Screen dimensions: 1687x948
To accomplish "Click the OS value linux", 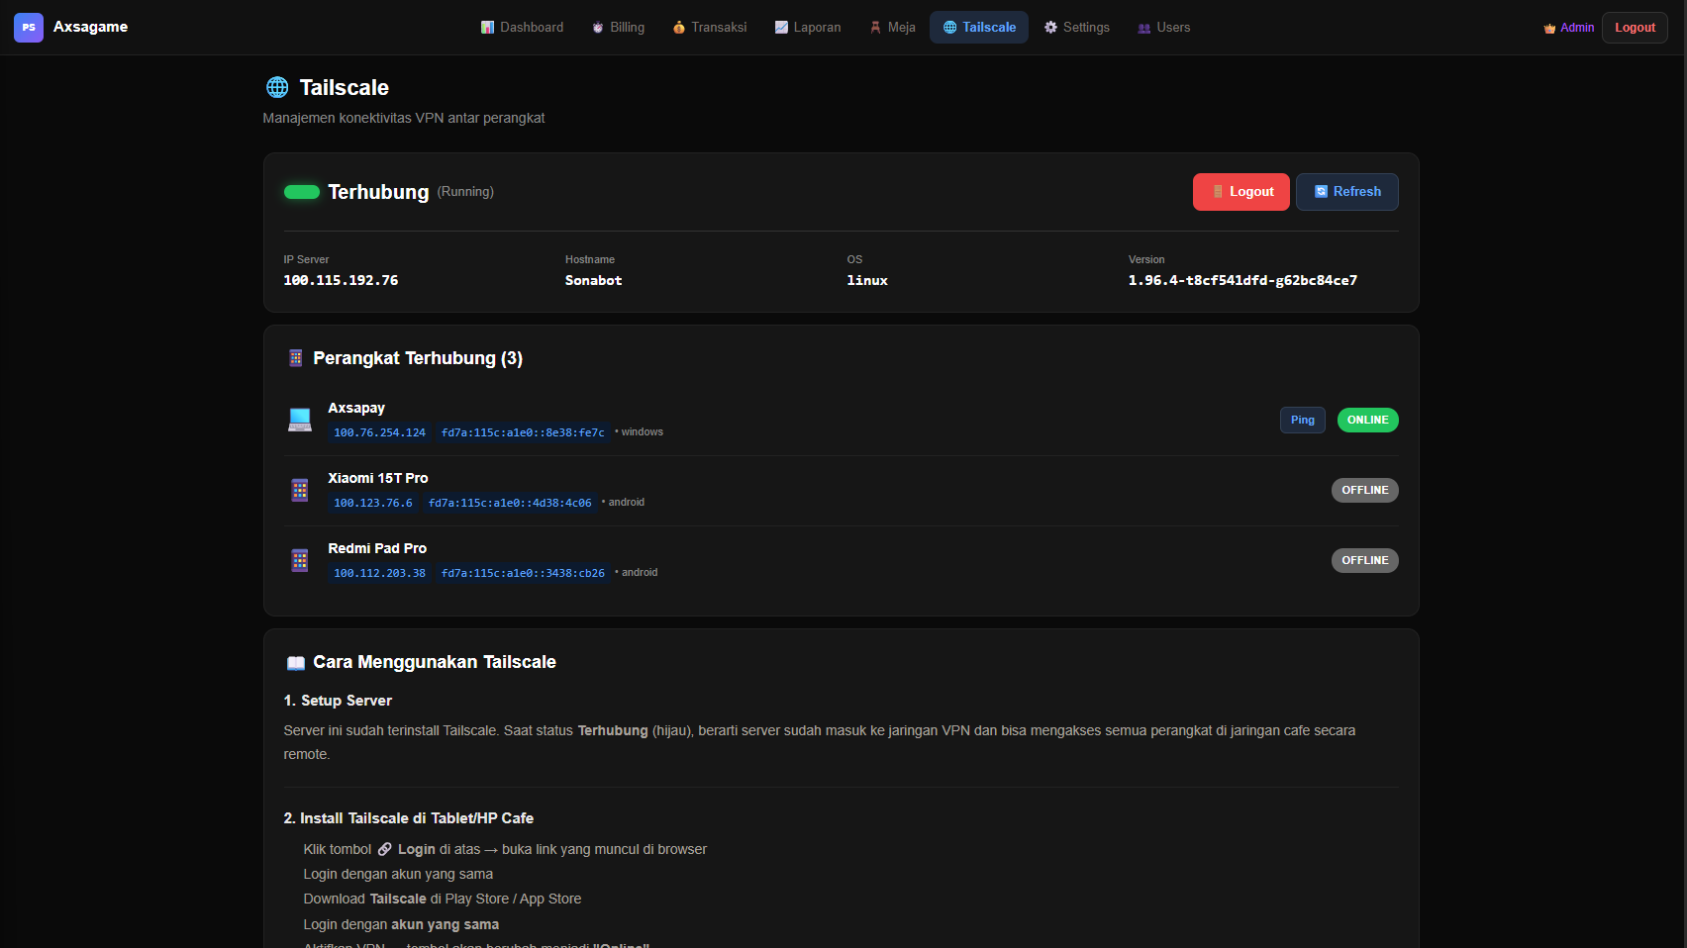I will click(x=867, y=281).
